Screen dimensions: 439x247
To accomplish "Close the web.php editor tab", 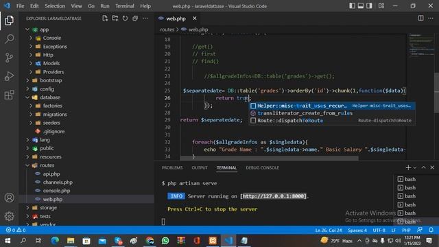I will click(x=195, y=19).
